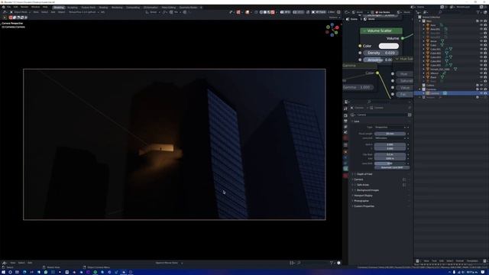Open the Render menu
489x275 pixels.
click(x=24, y=7)
